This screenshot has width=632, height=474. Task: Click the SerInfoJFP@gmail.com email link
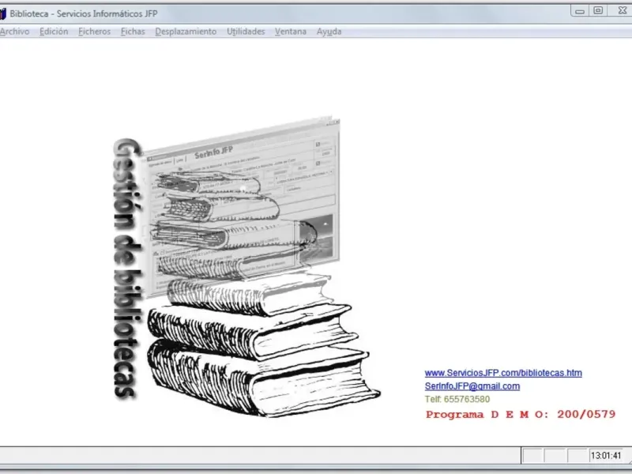pyautogui.click(x=472, y=386)
